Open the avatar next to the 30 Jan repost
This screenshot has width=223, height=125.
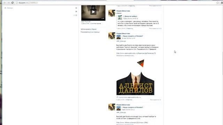click(112, 36)
